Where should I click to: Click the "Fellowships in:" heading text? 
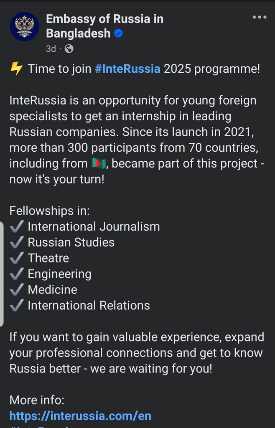tap(50, 211)
